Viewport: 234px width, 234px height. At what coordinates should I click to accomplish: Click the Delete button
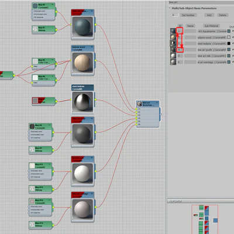coord(222,15)
